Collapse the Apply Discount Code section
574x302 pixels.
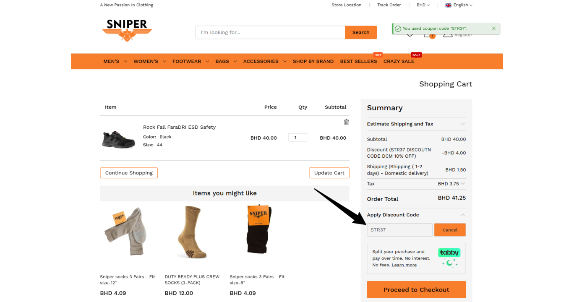[416, 215]
